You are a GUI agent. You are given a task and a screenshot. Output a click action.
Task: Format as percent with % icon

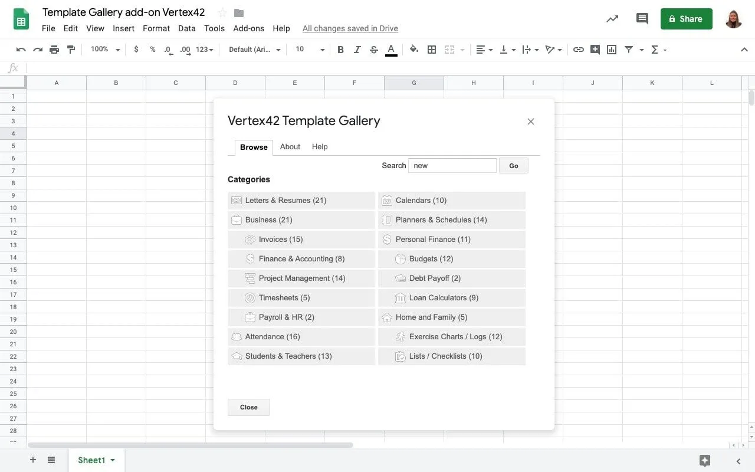(152, 50)
